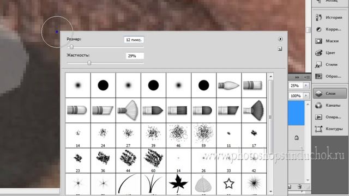Select the star shaped brush preset
349x196 pixels.
coord(228,184)
